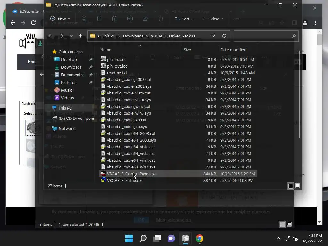Viewport: 328px width, 246px height.
Task: Select the pin_out.ico file
Action: pos(117,66)
